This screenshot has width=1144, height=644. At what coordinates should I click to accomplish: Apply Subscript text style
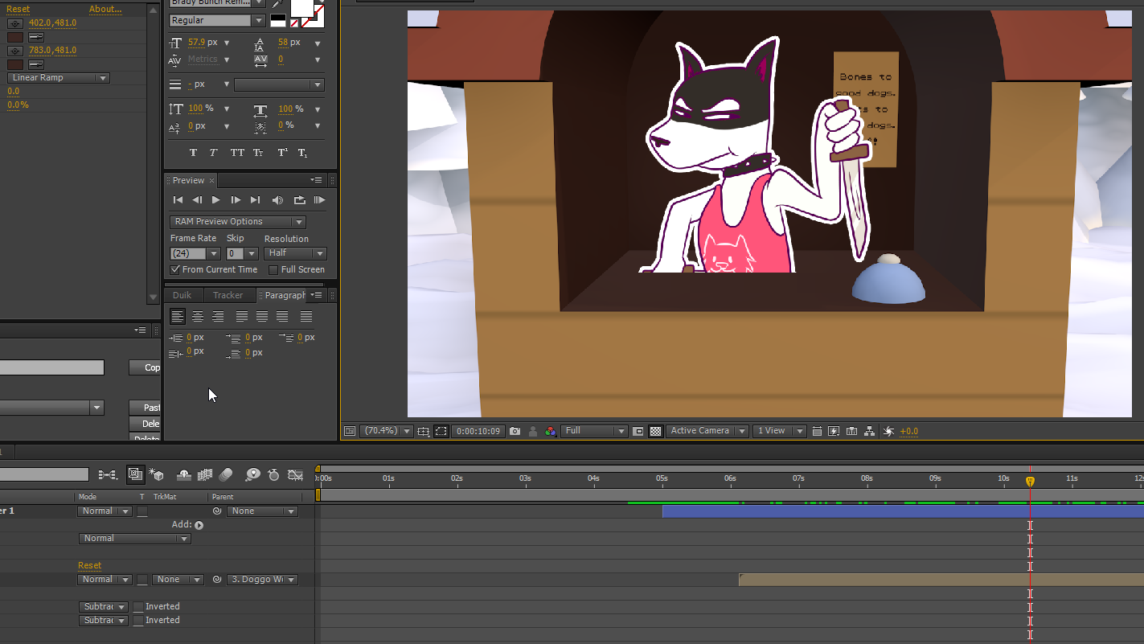303,153
